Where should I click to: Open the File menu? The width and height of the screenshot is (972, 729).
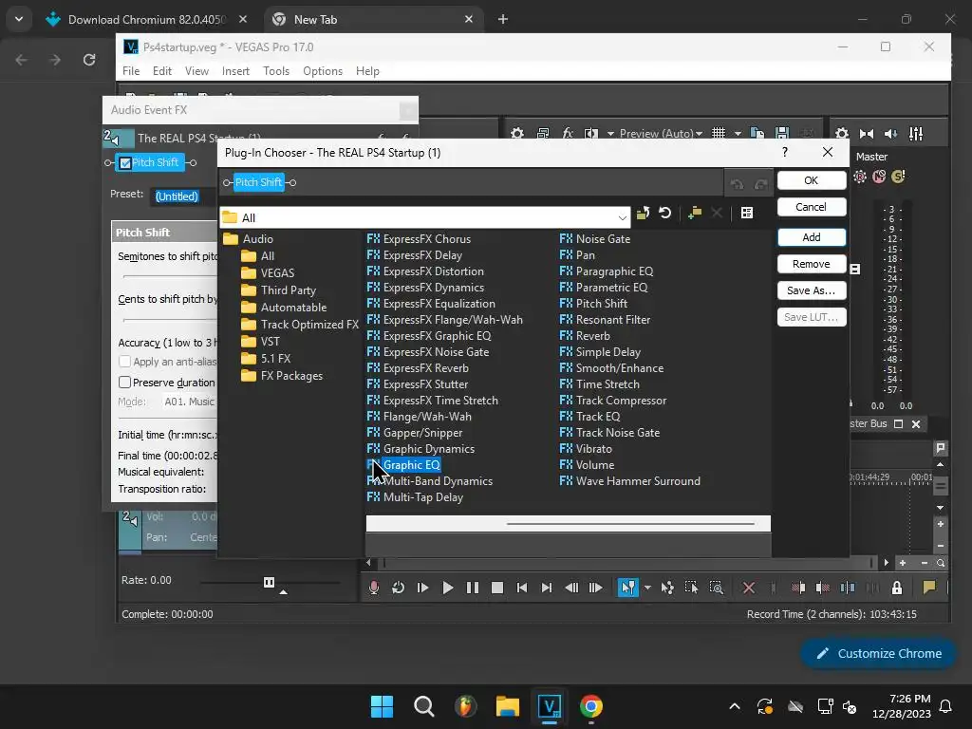click(131, 71)
